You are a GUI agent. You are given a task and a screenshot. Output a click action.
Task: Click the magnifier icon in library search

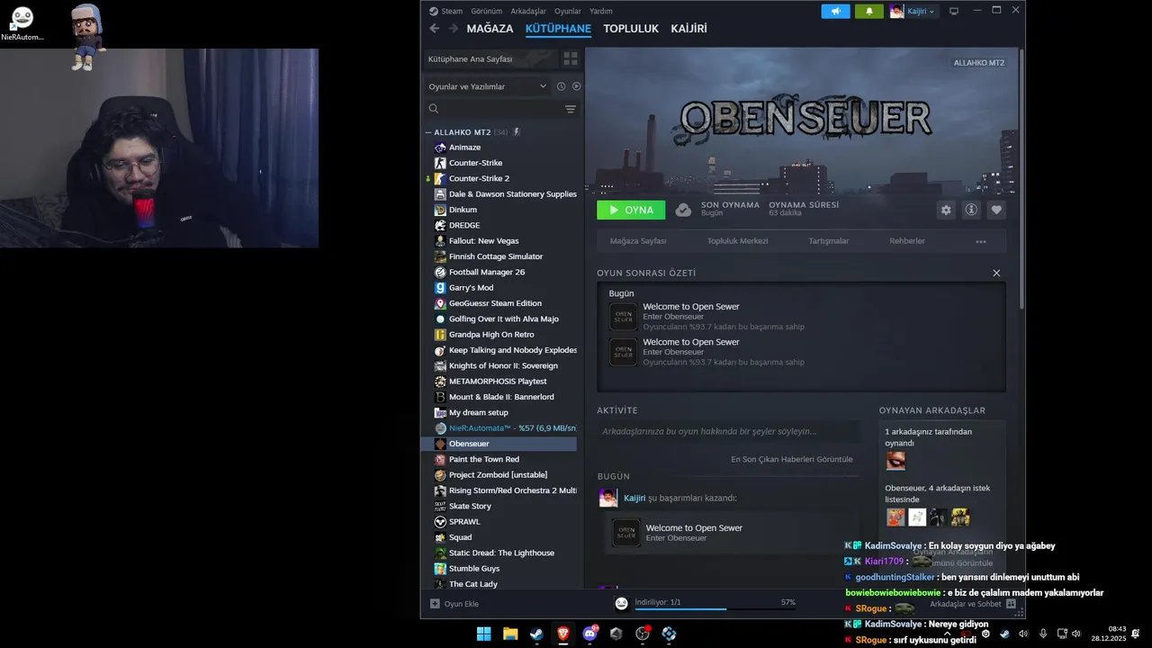point(434,109)
